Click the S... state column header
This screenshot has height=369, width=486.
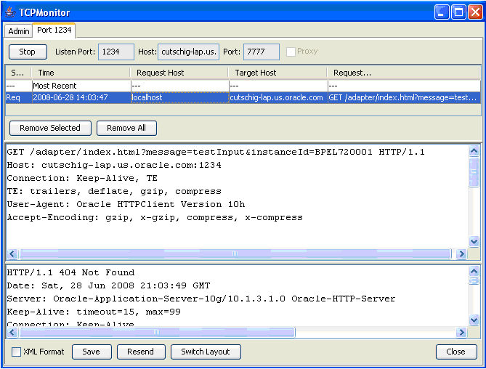(18, 73)
